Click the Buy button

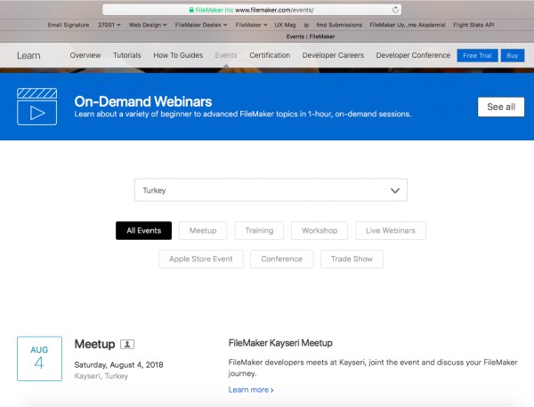click(x=513, y=55)
